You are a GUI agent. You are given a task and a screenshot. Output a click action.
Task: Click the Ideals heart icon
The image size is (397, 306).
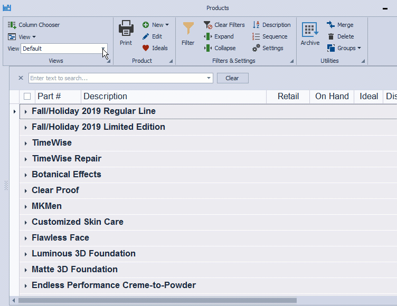[x=146, y=48]
